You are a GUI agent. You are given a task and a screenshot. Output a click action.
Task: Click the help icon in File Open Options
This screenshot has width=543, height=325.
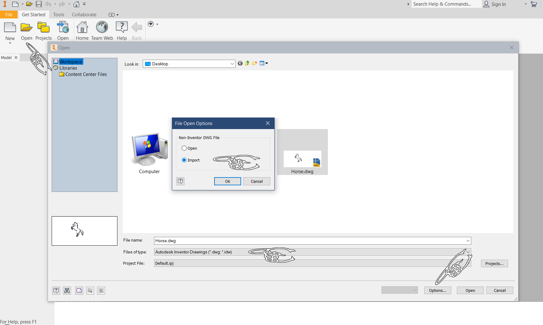pyautogui.click(x=180, y=181)
